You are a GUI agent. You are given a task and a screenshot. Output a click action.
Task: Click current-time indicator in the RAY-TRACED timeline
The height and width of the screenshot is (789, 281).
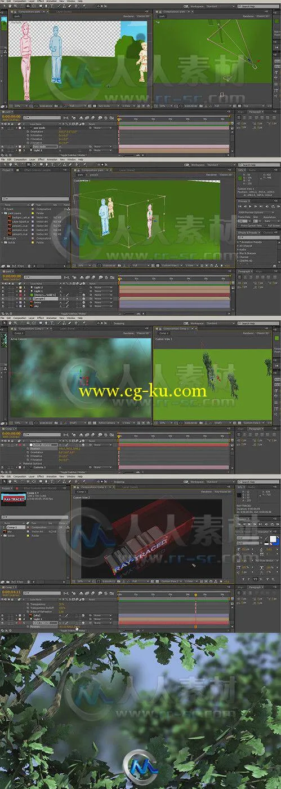(x=195, y=595)
